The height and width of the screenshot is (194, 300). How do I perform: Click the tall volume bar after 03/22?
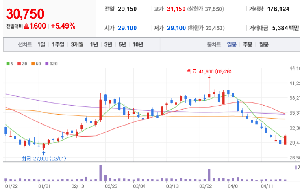pos(209,175)
